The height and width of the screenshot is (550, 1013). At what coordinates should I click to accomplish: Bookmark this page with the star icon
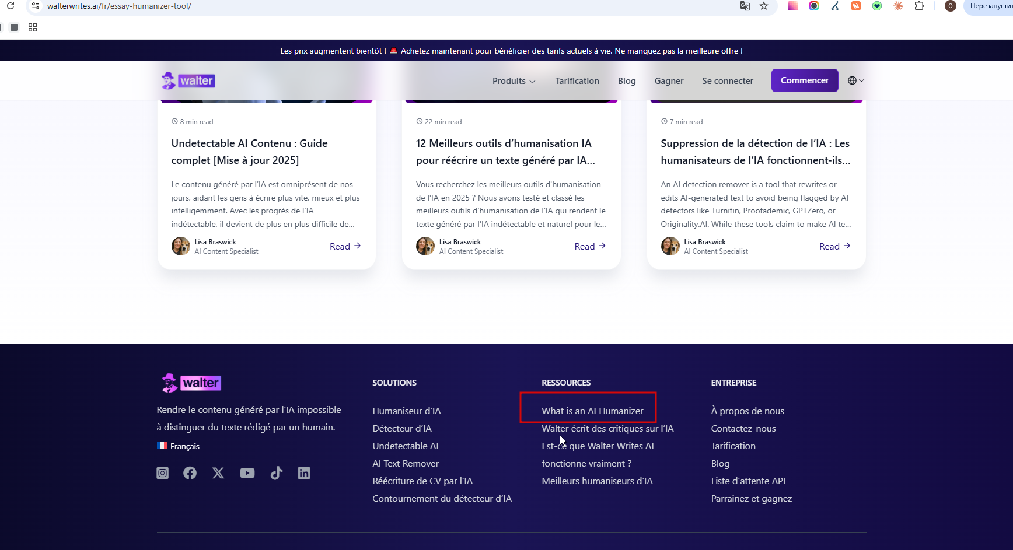[x=764, y=6]
